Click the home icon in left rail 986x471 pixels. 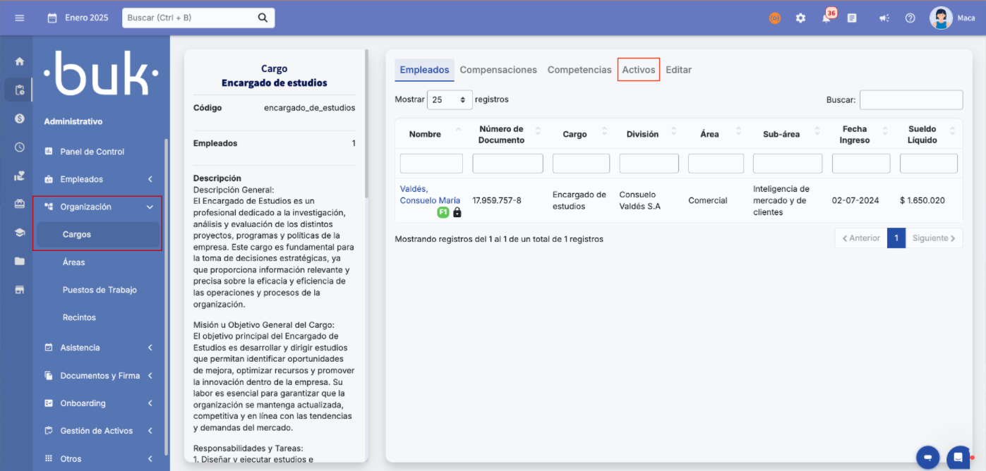coord(19,61)
